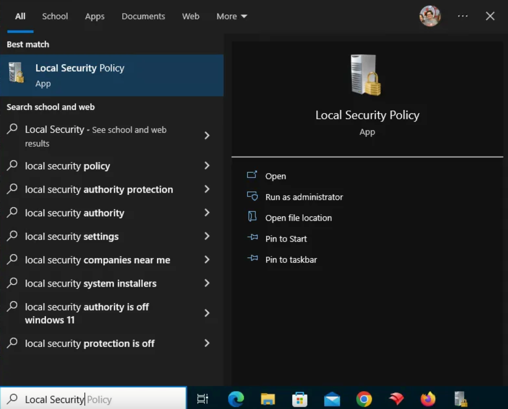The width and height of the screenshot is (508, 409).
Task: Click inside the search input box
Action: (x=93, y=399)
